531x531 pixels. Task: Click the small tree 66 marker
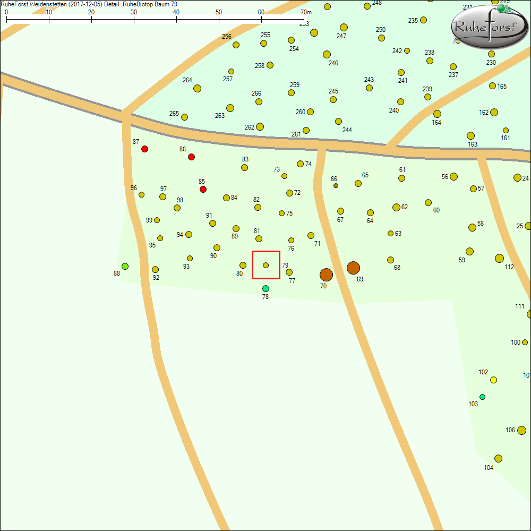tap(336, 185)
